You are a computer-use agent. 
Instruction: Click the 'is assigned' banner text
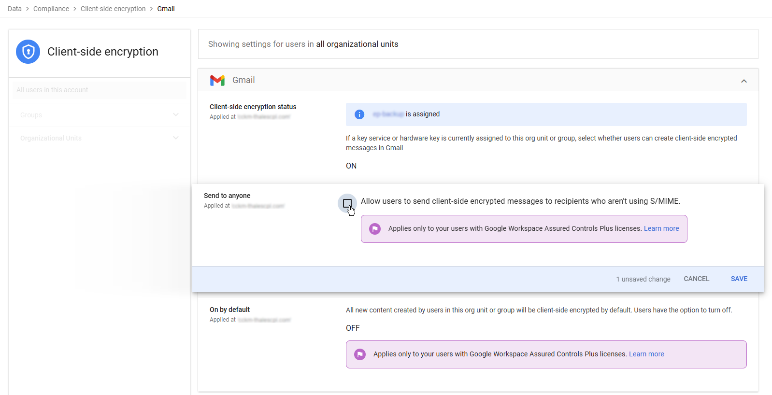click(423, 114)
